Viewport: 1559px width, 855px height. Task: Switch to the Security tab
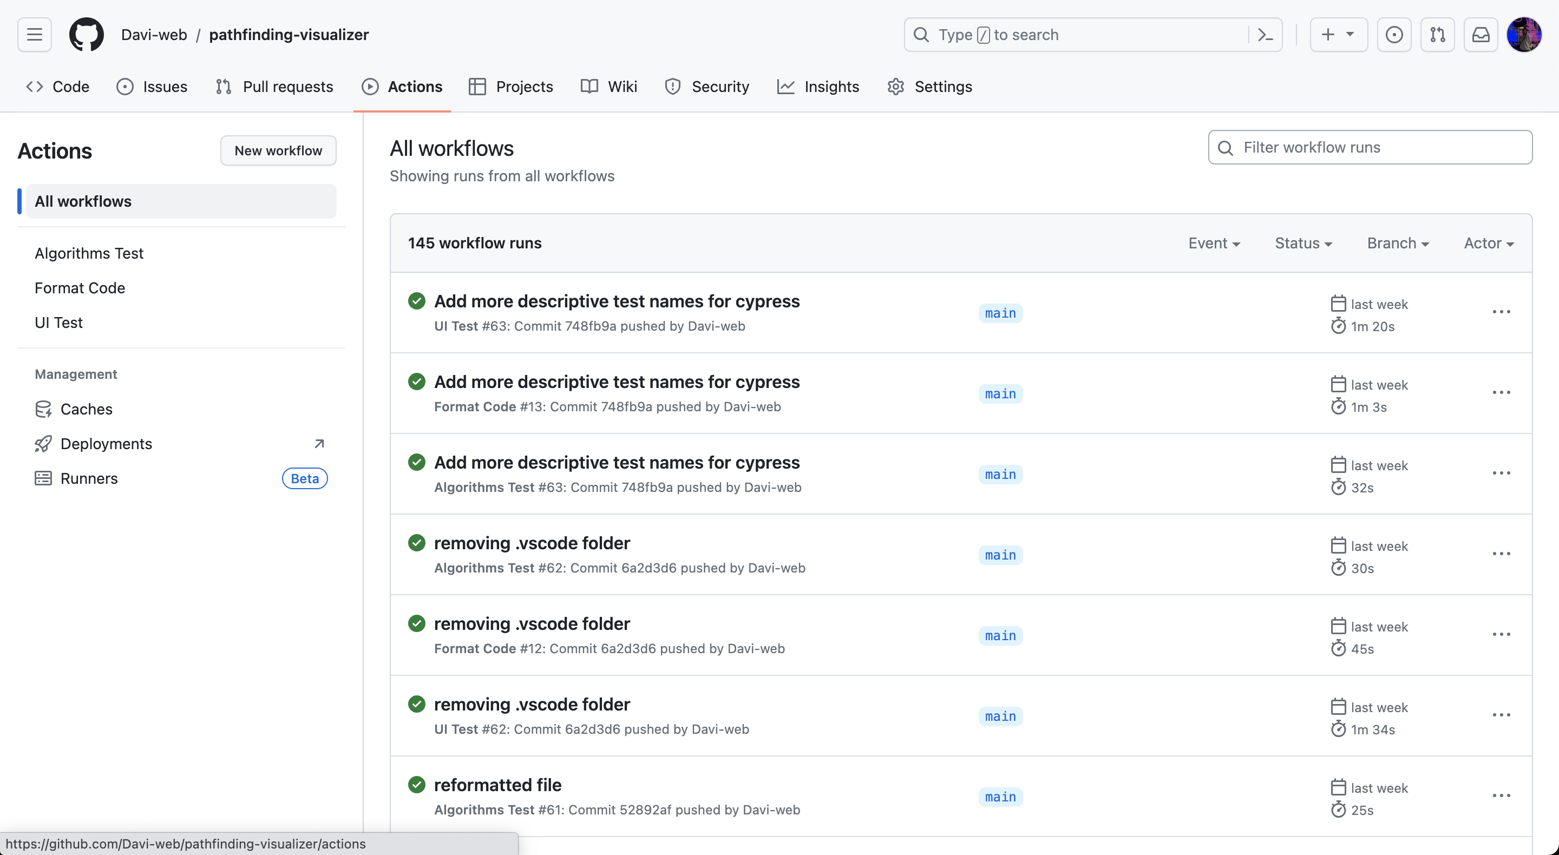[x=707, y=87]
